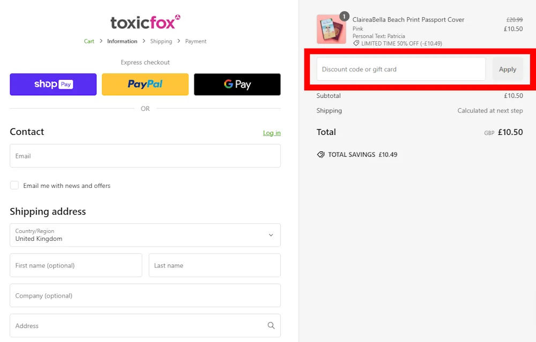Click the Log in link
Viewport: 536px width, 342px height.
point(272,133)
